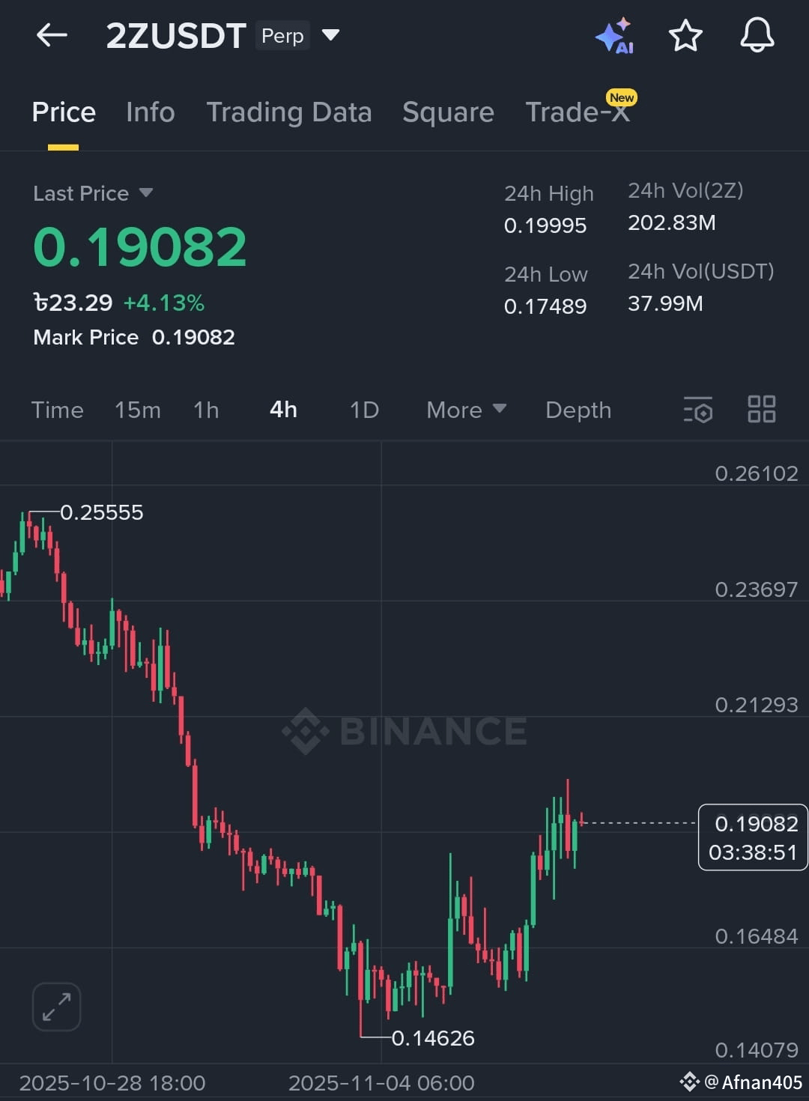Select the 4h chart interval

click(x=283, y=410)
